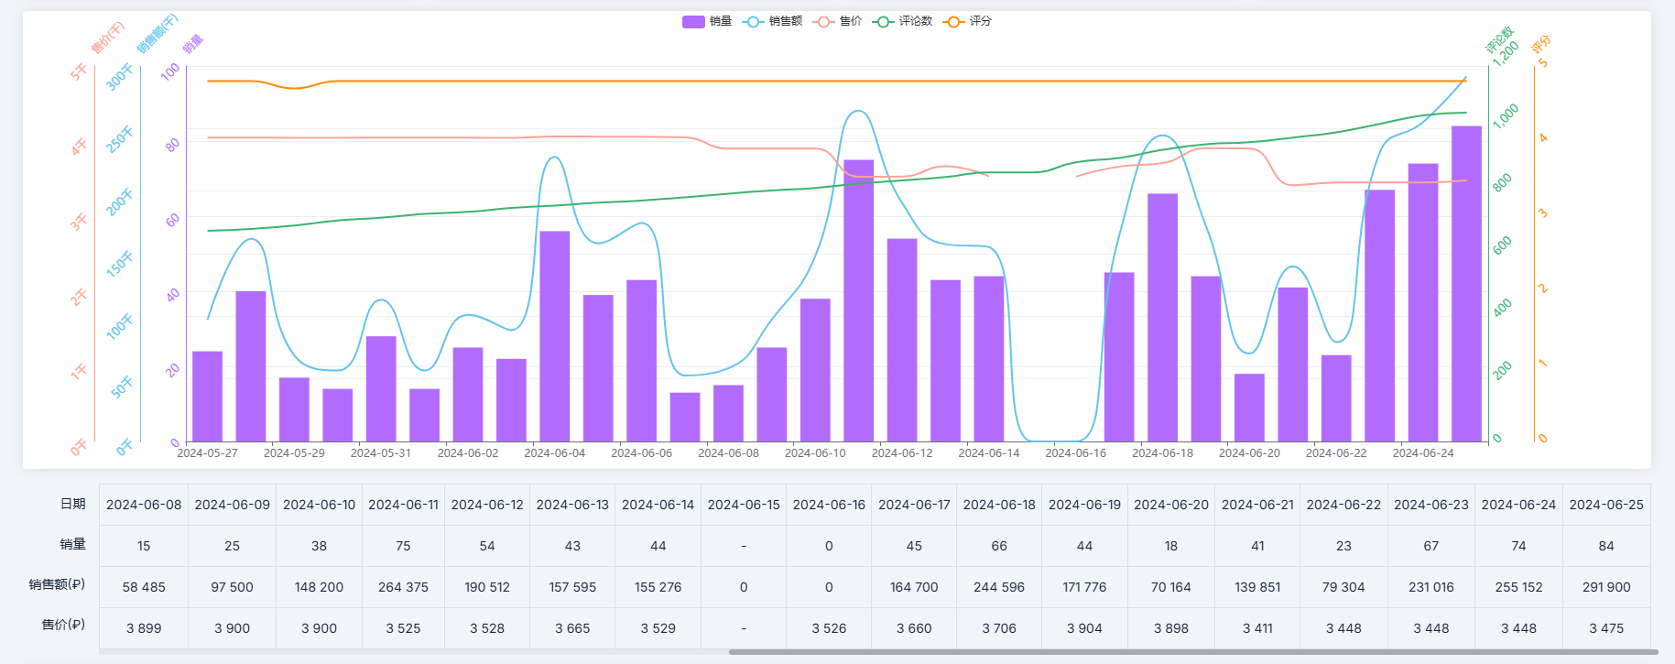Select the purple bar for 2024-06-08
The width and height of the screenshot is (1675, 664).
coord(728,413)
